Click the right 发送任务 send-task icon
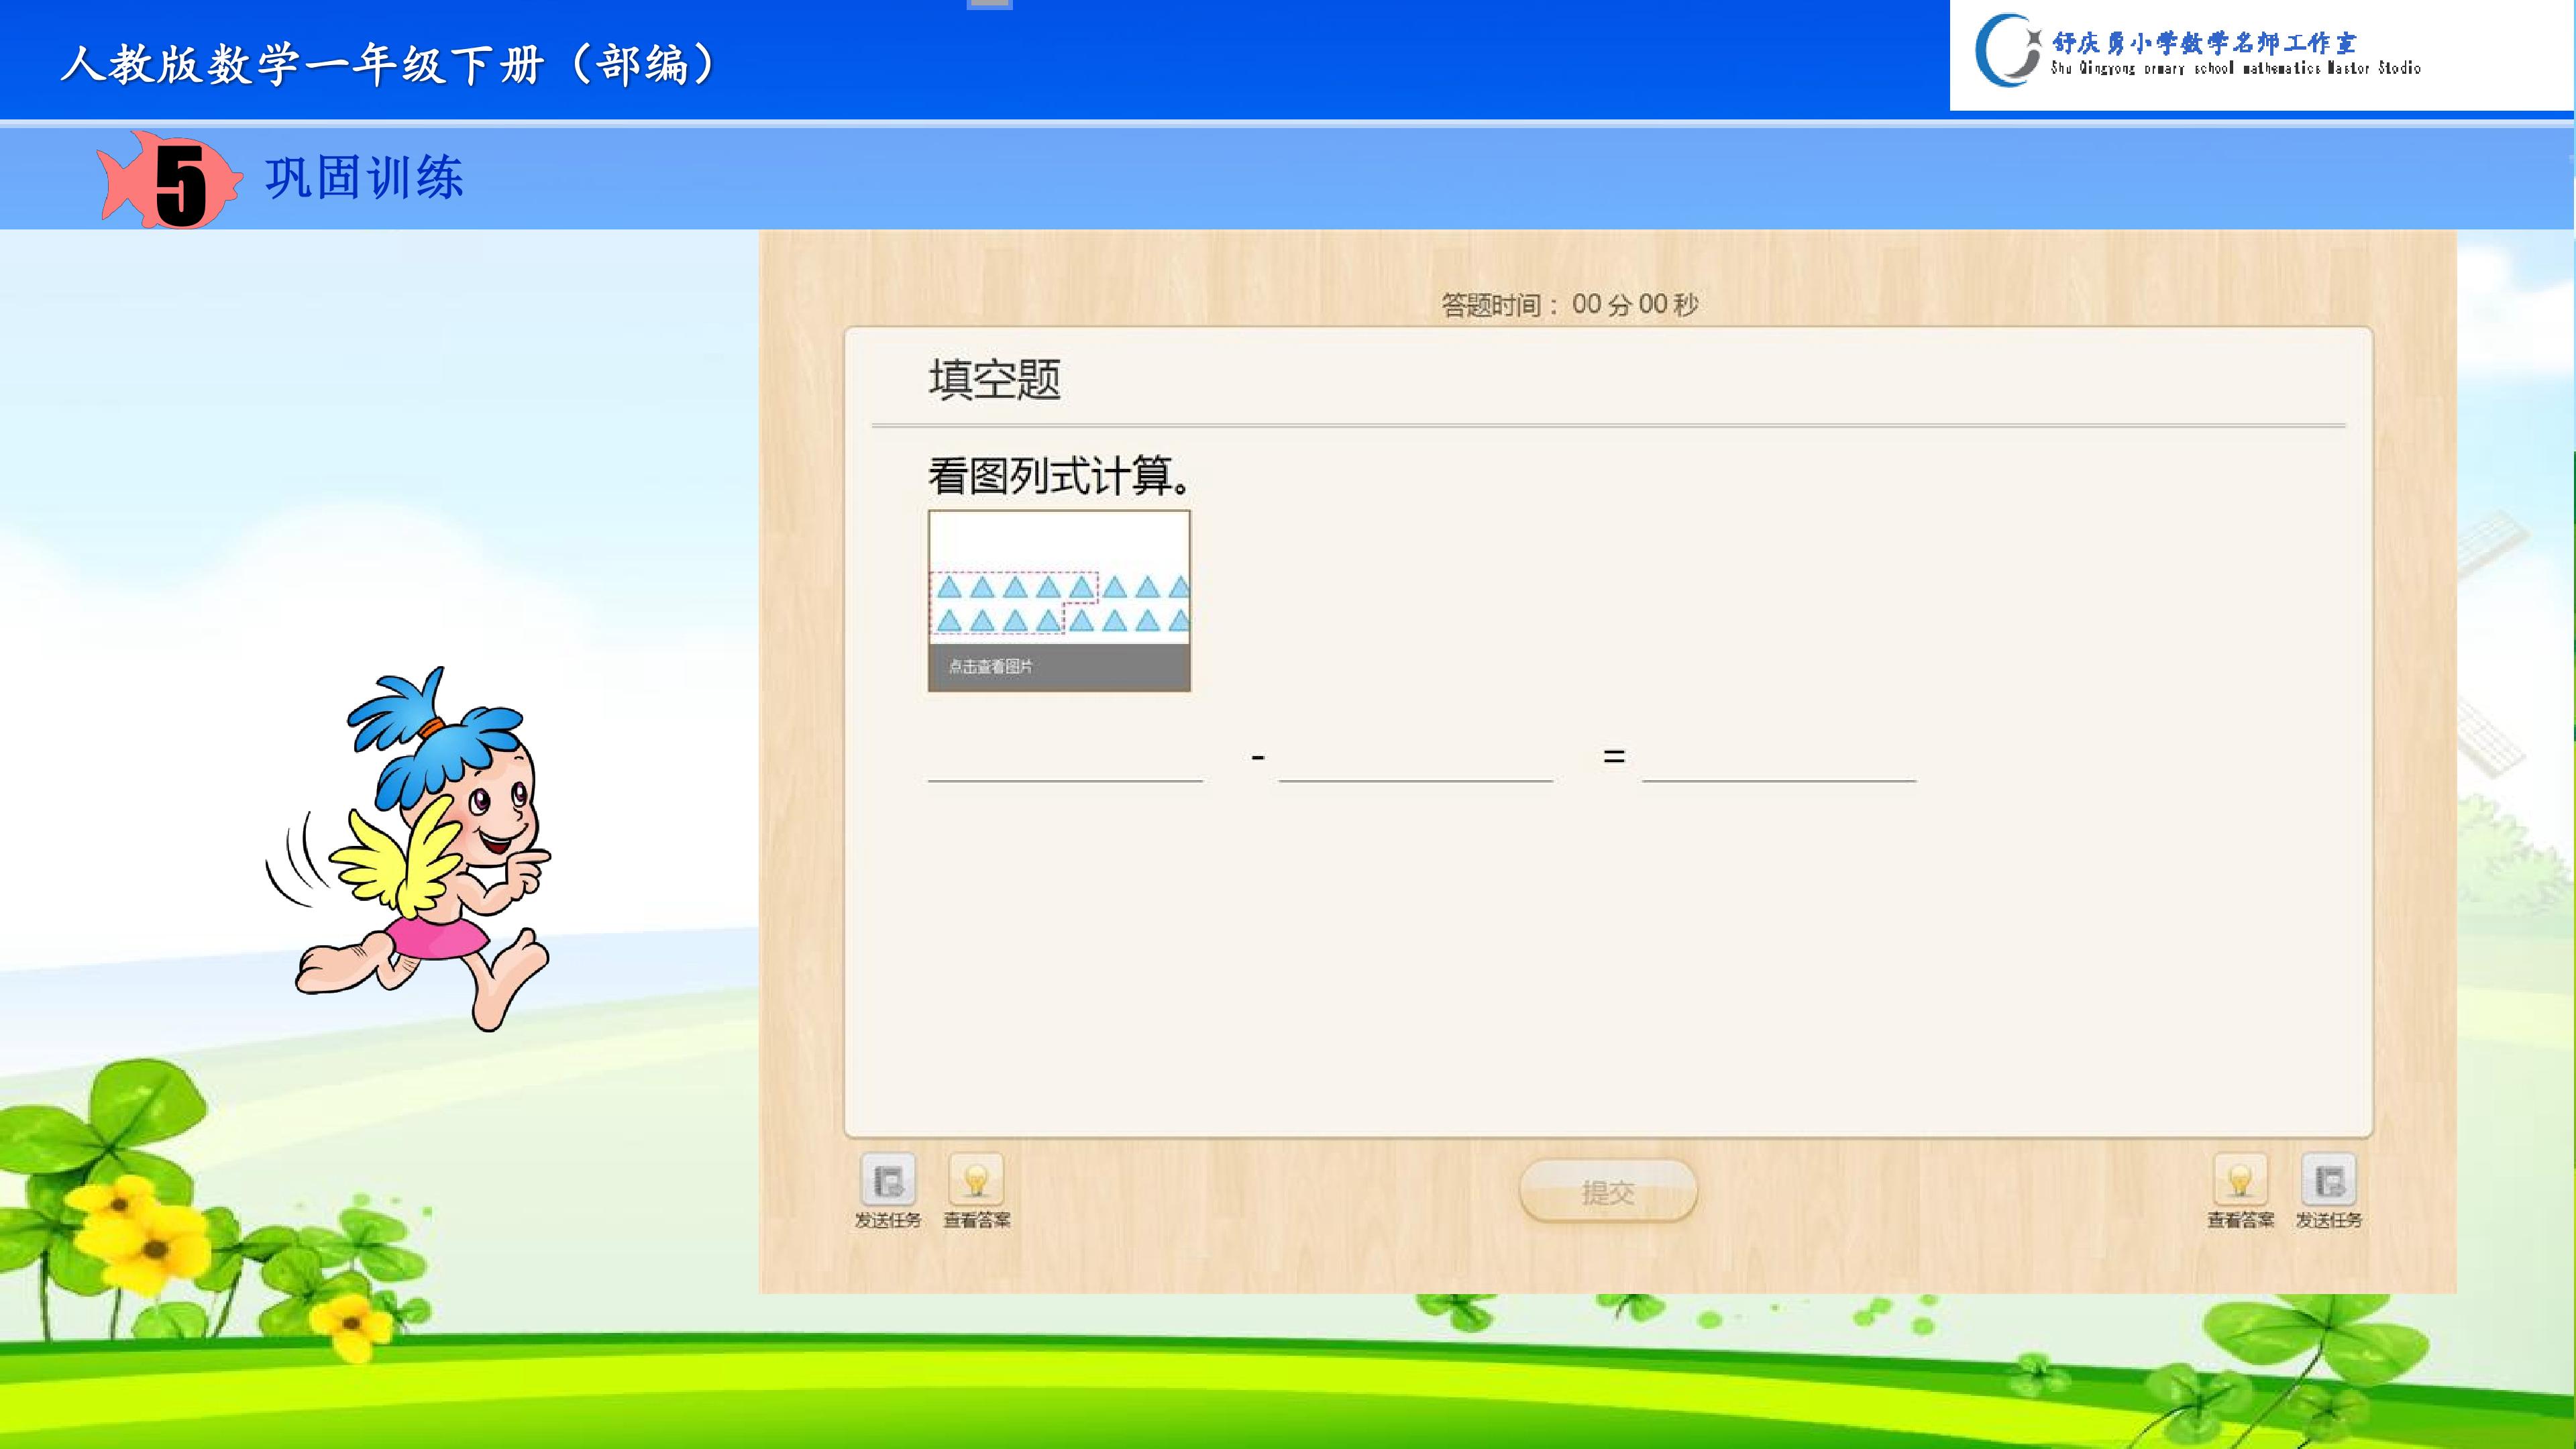Image resolution: width=2576 pixels, height=1449 pixels. (x=2329, y=1180)
